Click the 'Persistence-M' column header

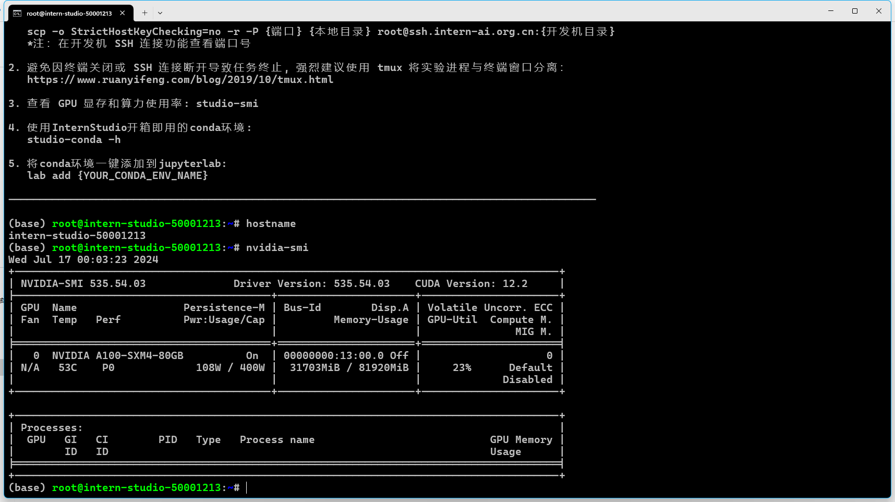pyautogui.click(x=224, y=308)
